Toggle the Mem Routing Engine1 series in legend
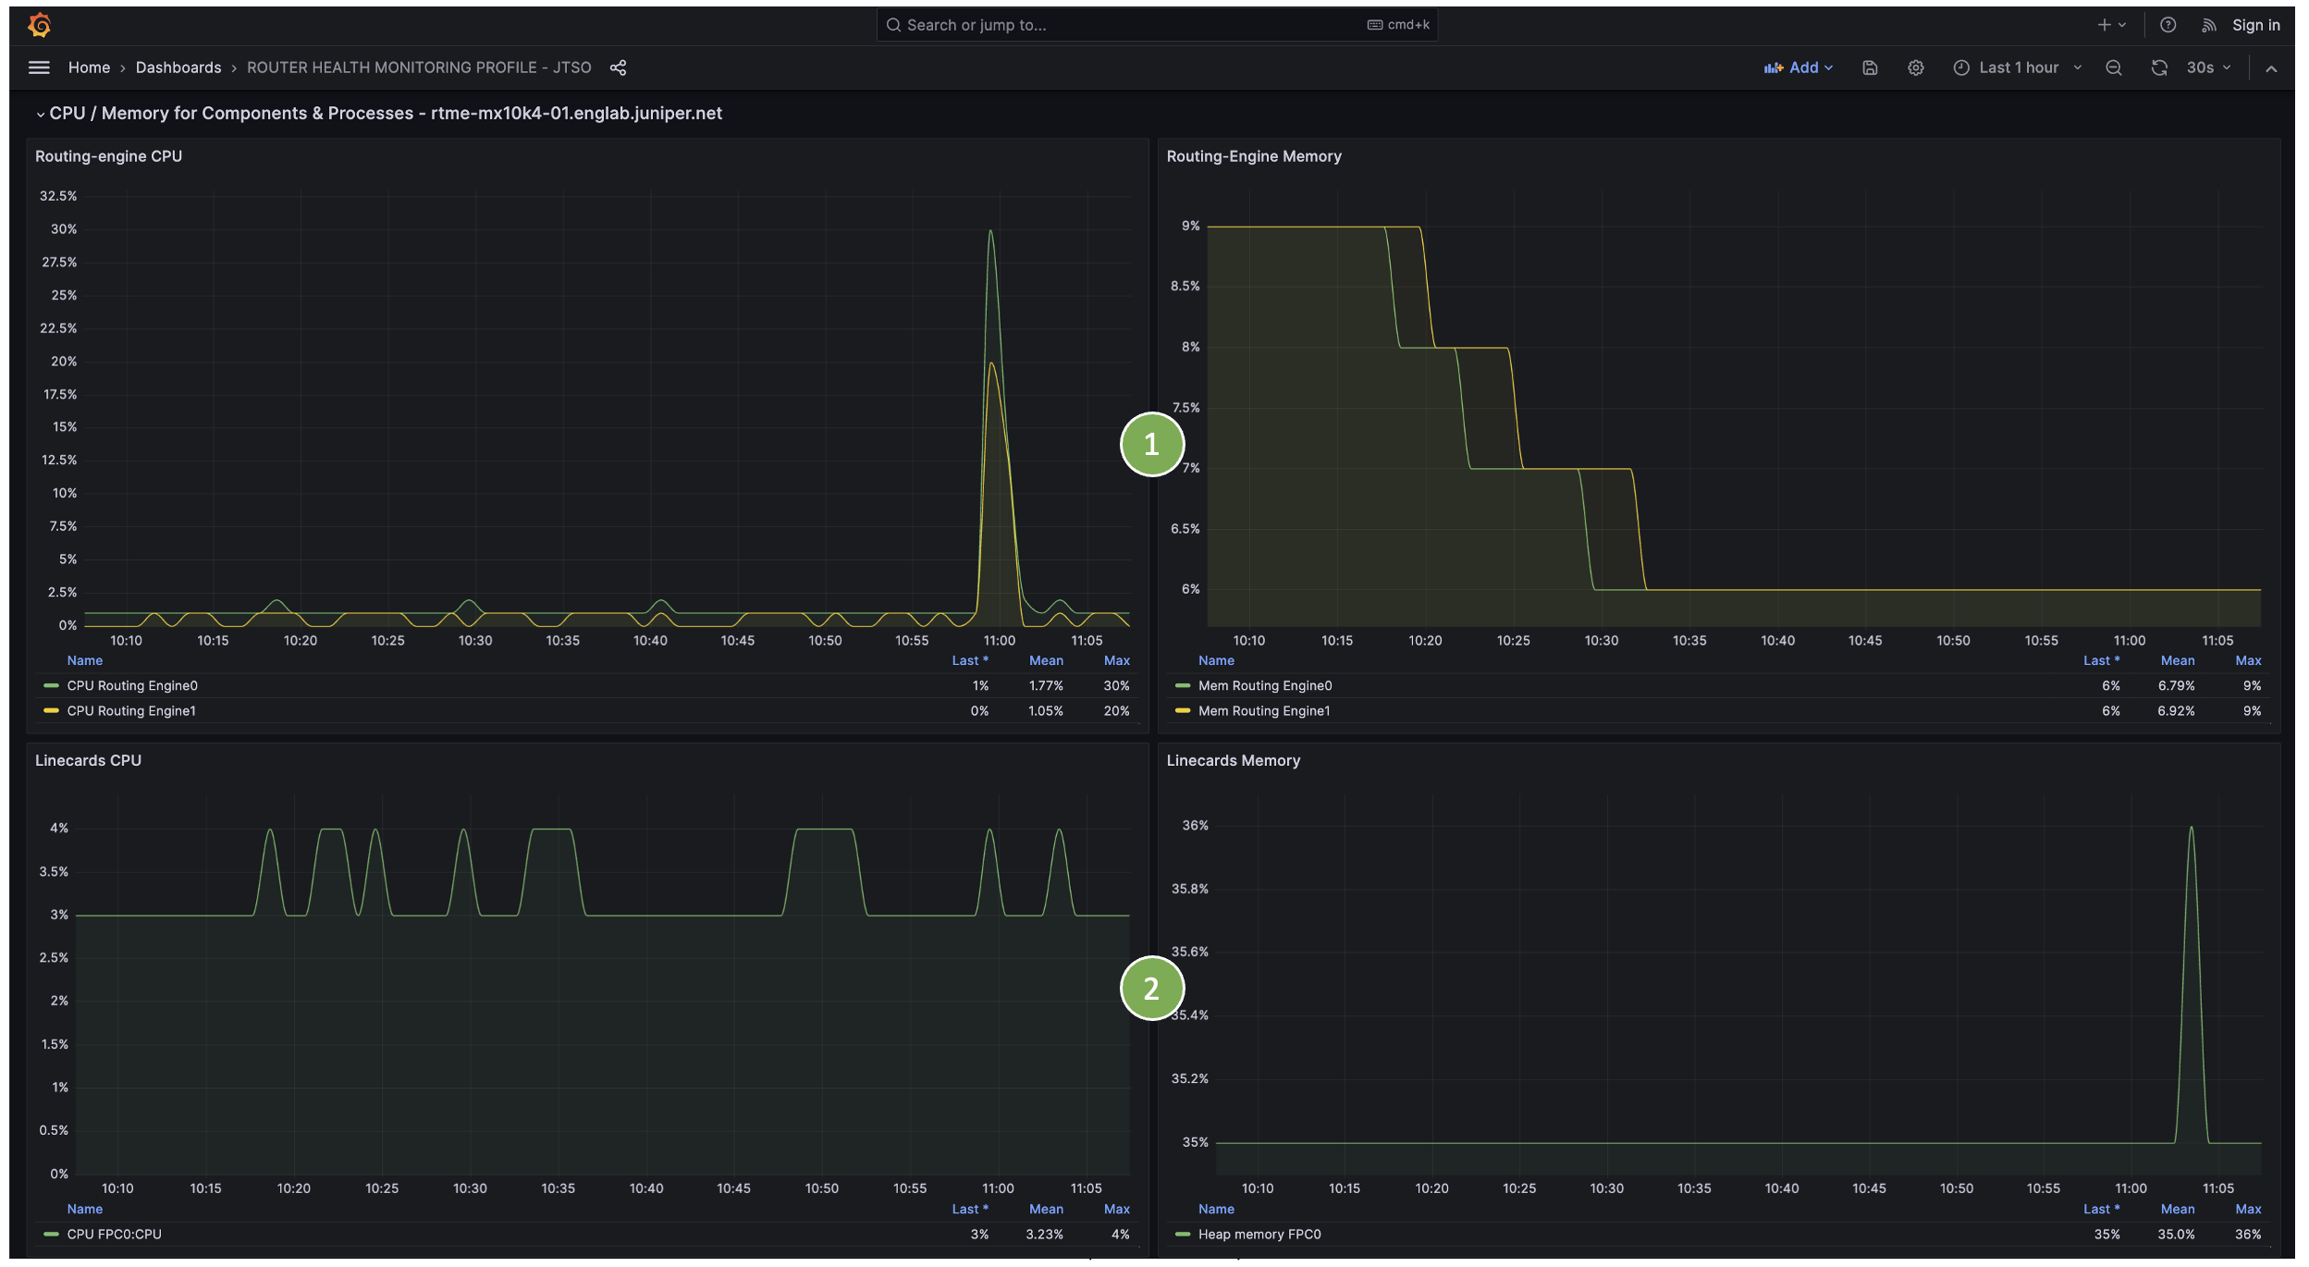Screen dimensions: 2309x1267 tap(1263, 710)
